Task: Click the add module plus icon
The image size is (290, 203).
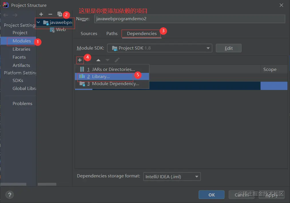Action: (x=41, y=14)
